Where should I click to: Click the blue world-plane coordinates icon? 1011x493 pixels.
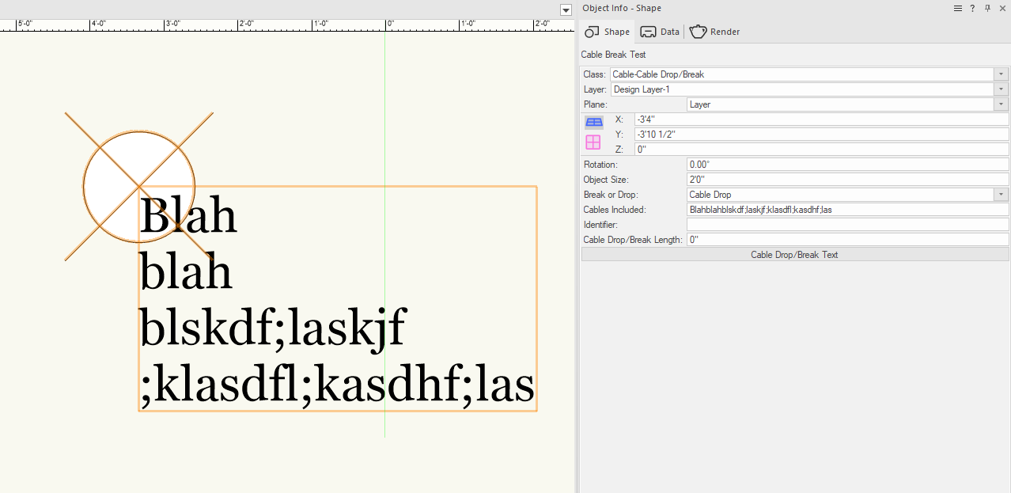593,122
